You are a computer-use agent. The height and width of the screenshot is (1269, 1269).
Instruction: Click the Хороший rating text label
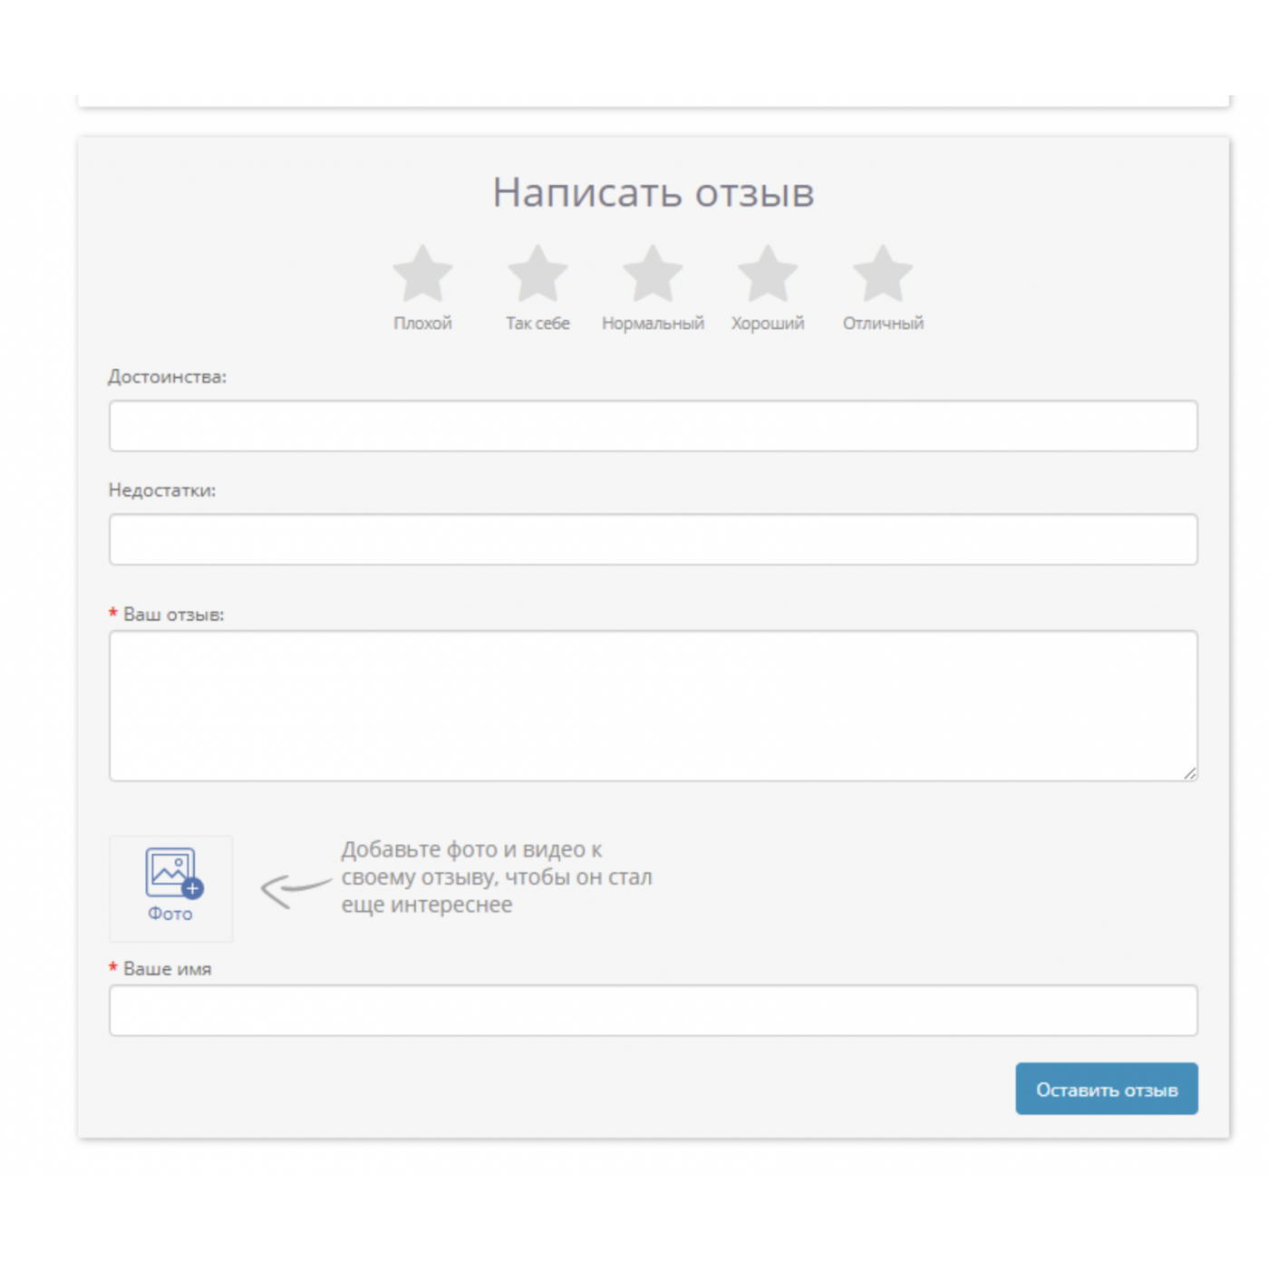(768, 324)
